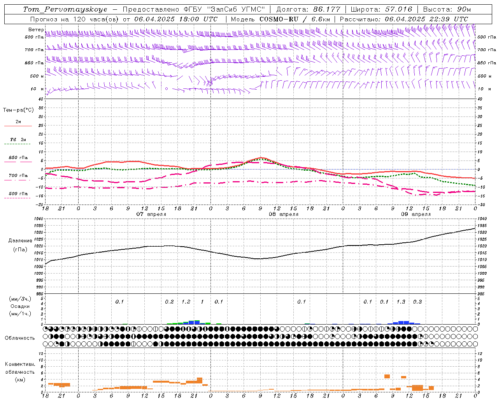Click the 3-hour precipitation value 0.3
The width and height of the screenshot is (498, 399).
[x=417, y=302]
